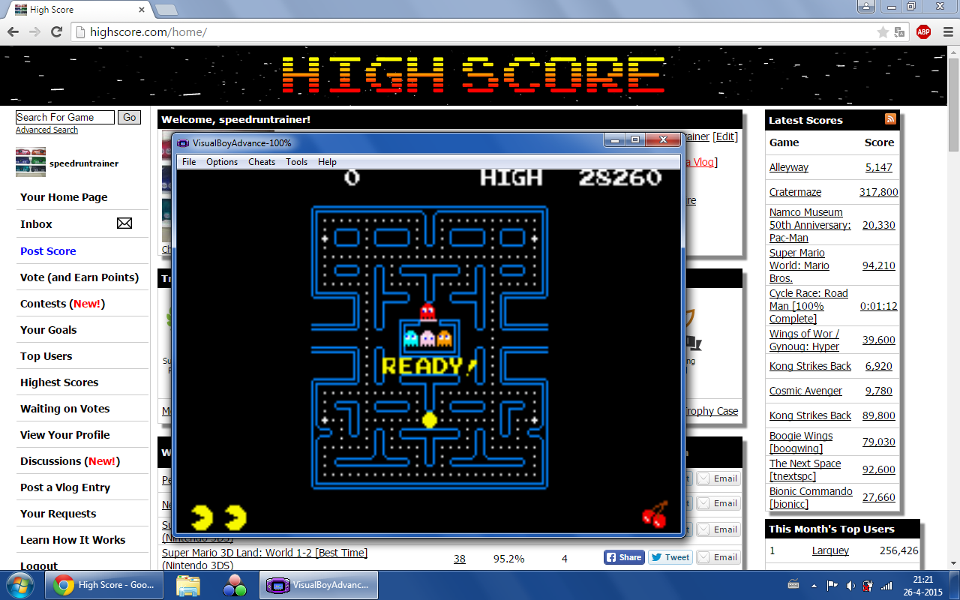Click the translate icon in the address bar
This screenshot has height=600, width=960.
(899, 31)
